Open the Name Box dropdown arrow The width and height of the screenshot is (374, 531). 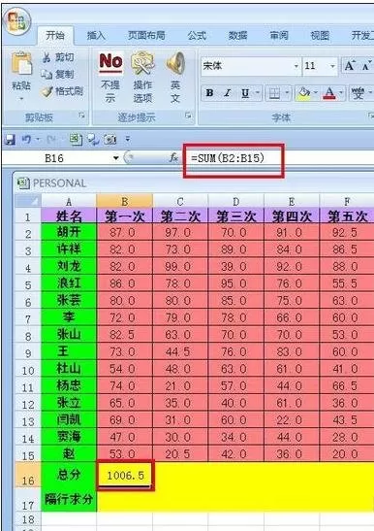[116, 158]
